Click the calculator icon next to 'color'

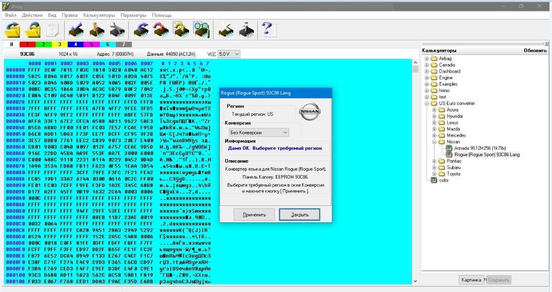[434, 180]
